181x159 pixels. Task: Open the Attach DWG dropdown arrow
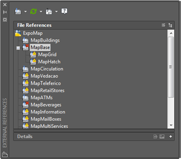[25, 11]
